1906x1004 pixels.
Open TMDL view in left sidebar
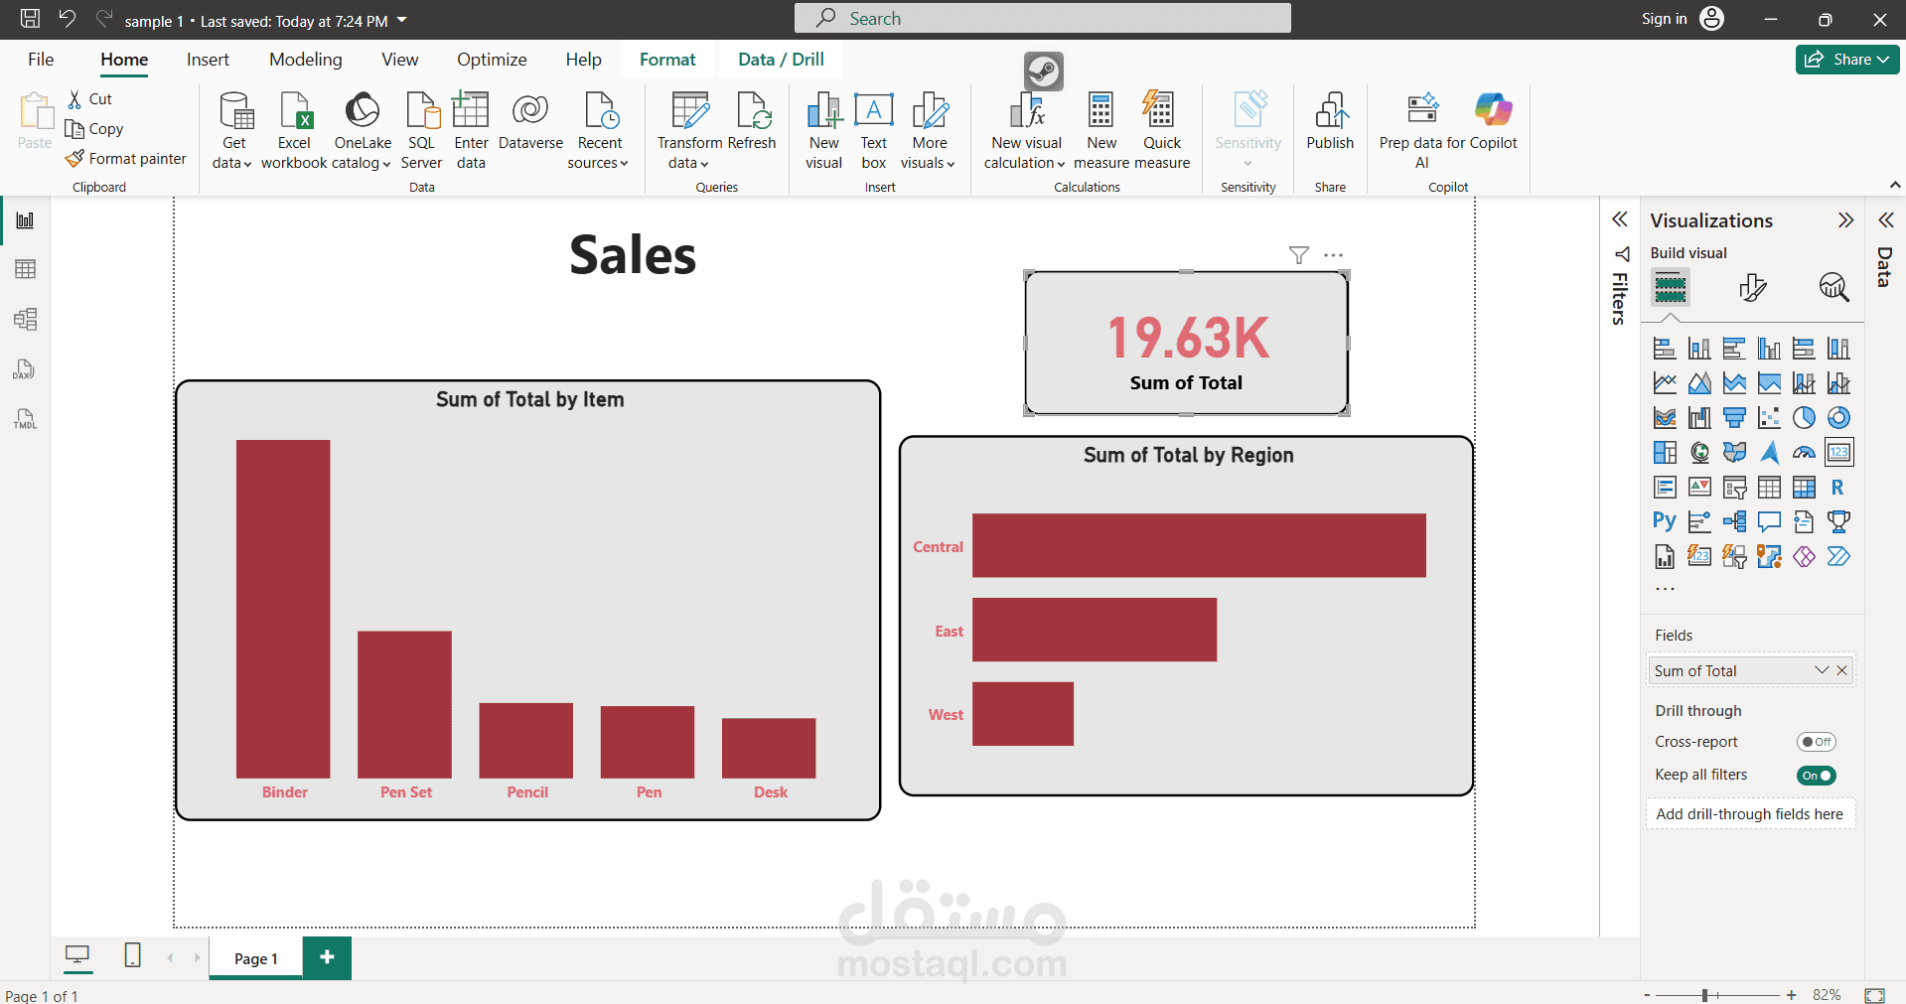pyautogui.click(x=25, y=419)
